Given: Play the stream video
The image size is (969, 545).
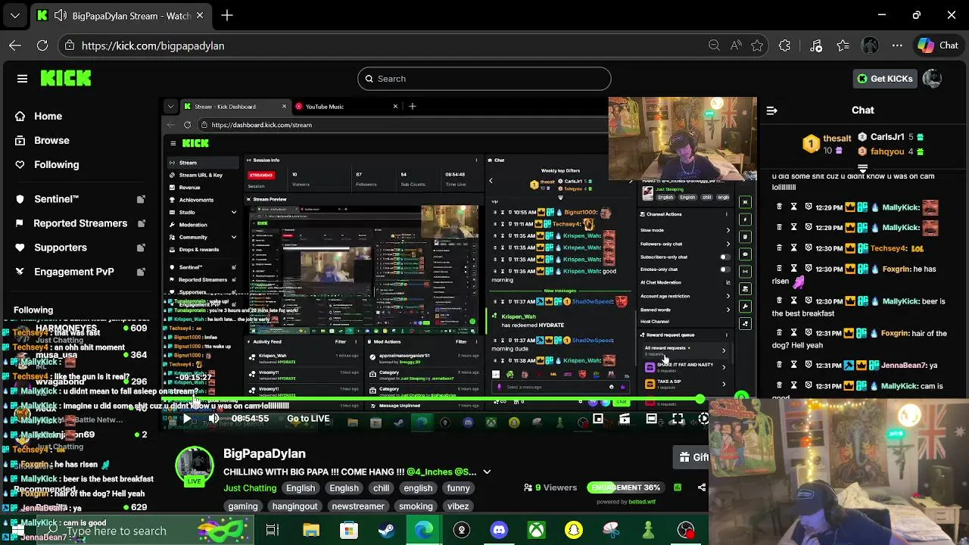Looking at the screenshot, I should pos(187,419).
